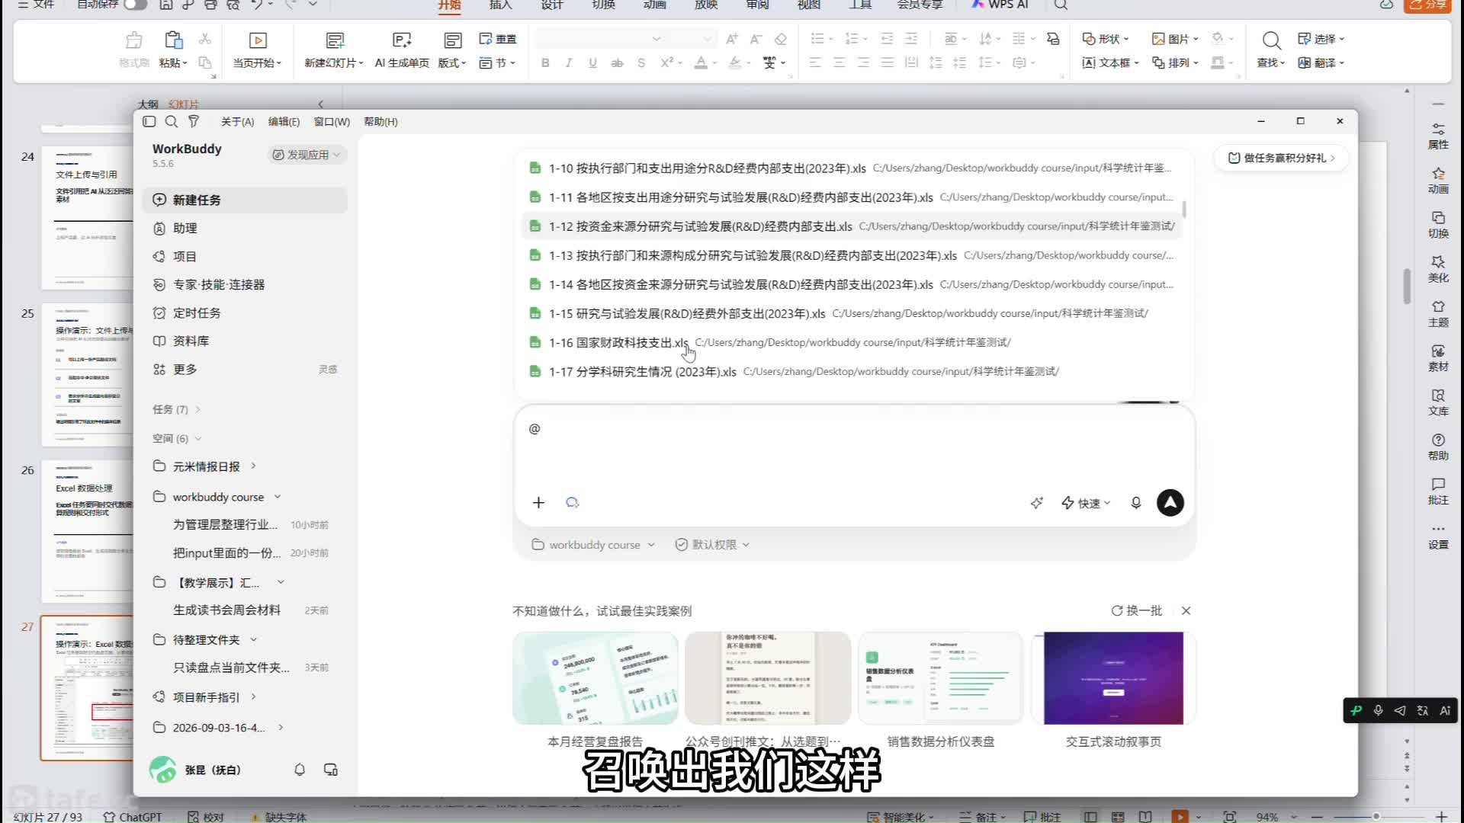
Task: Click the WPS zoom slider in status bar
Action: [1376, 817]
